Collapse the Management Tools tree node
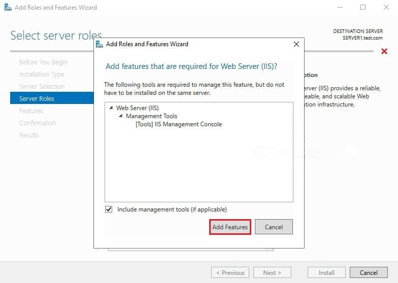This screenshot has width=398, height=283. tap(121, 116)
